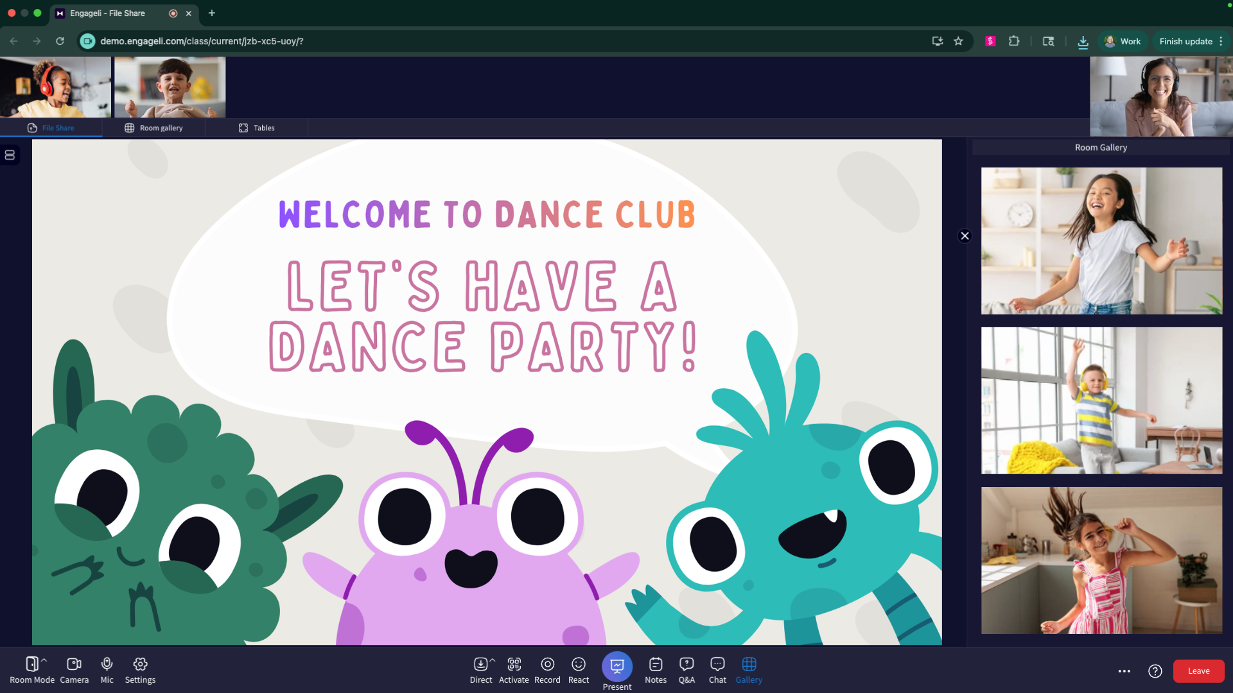
Task: Click the Present icon
Action: 616,667
